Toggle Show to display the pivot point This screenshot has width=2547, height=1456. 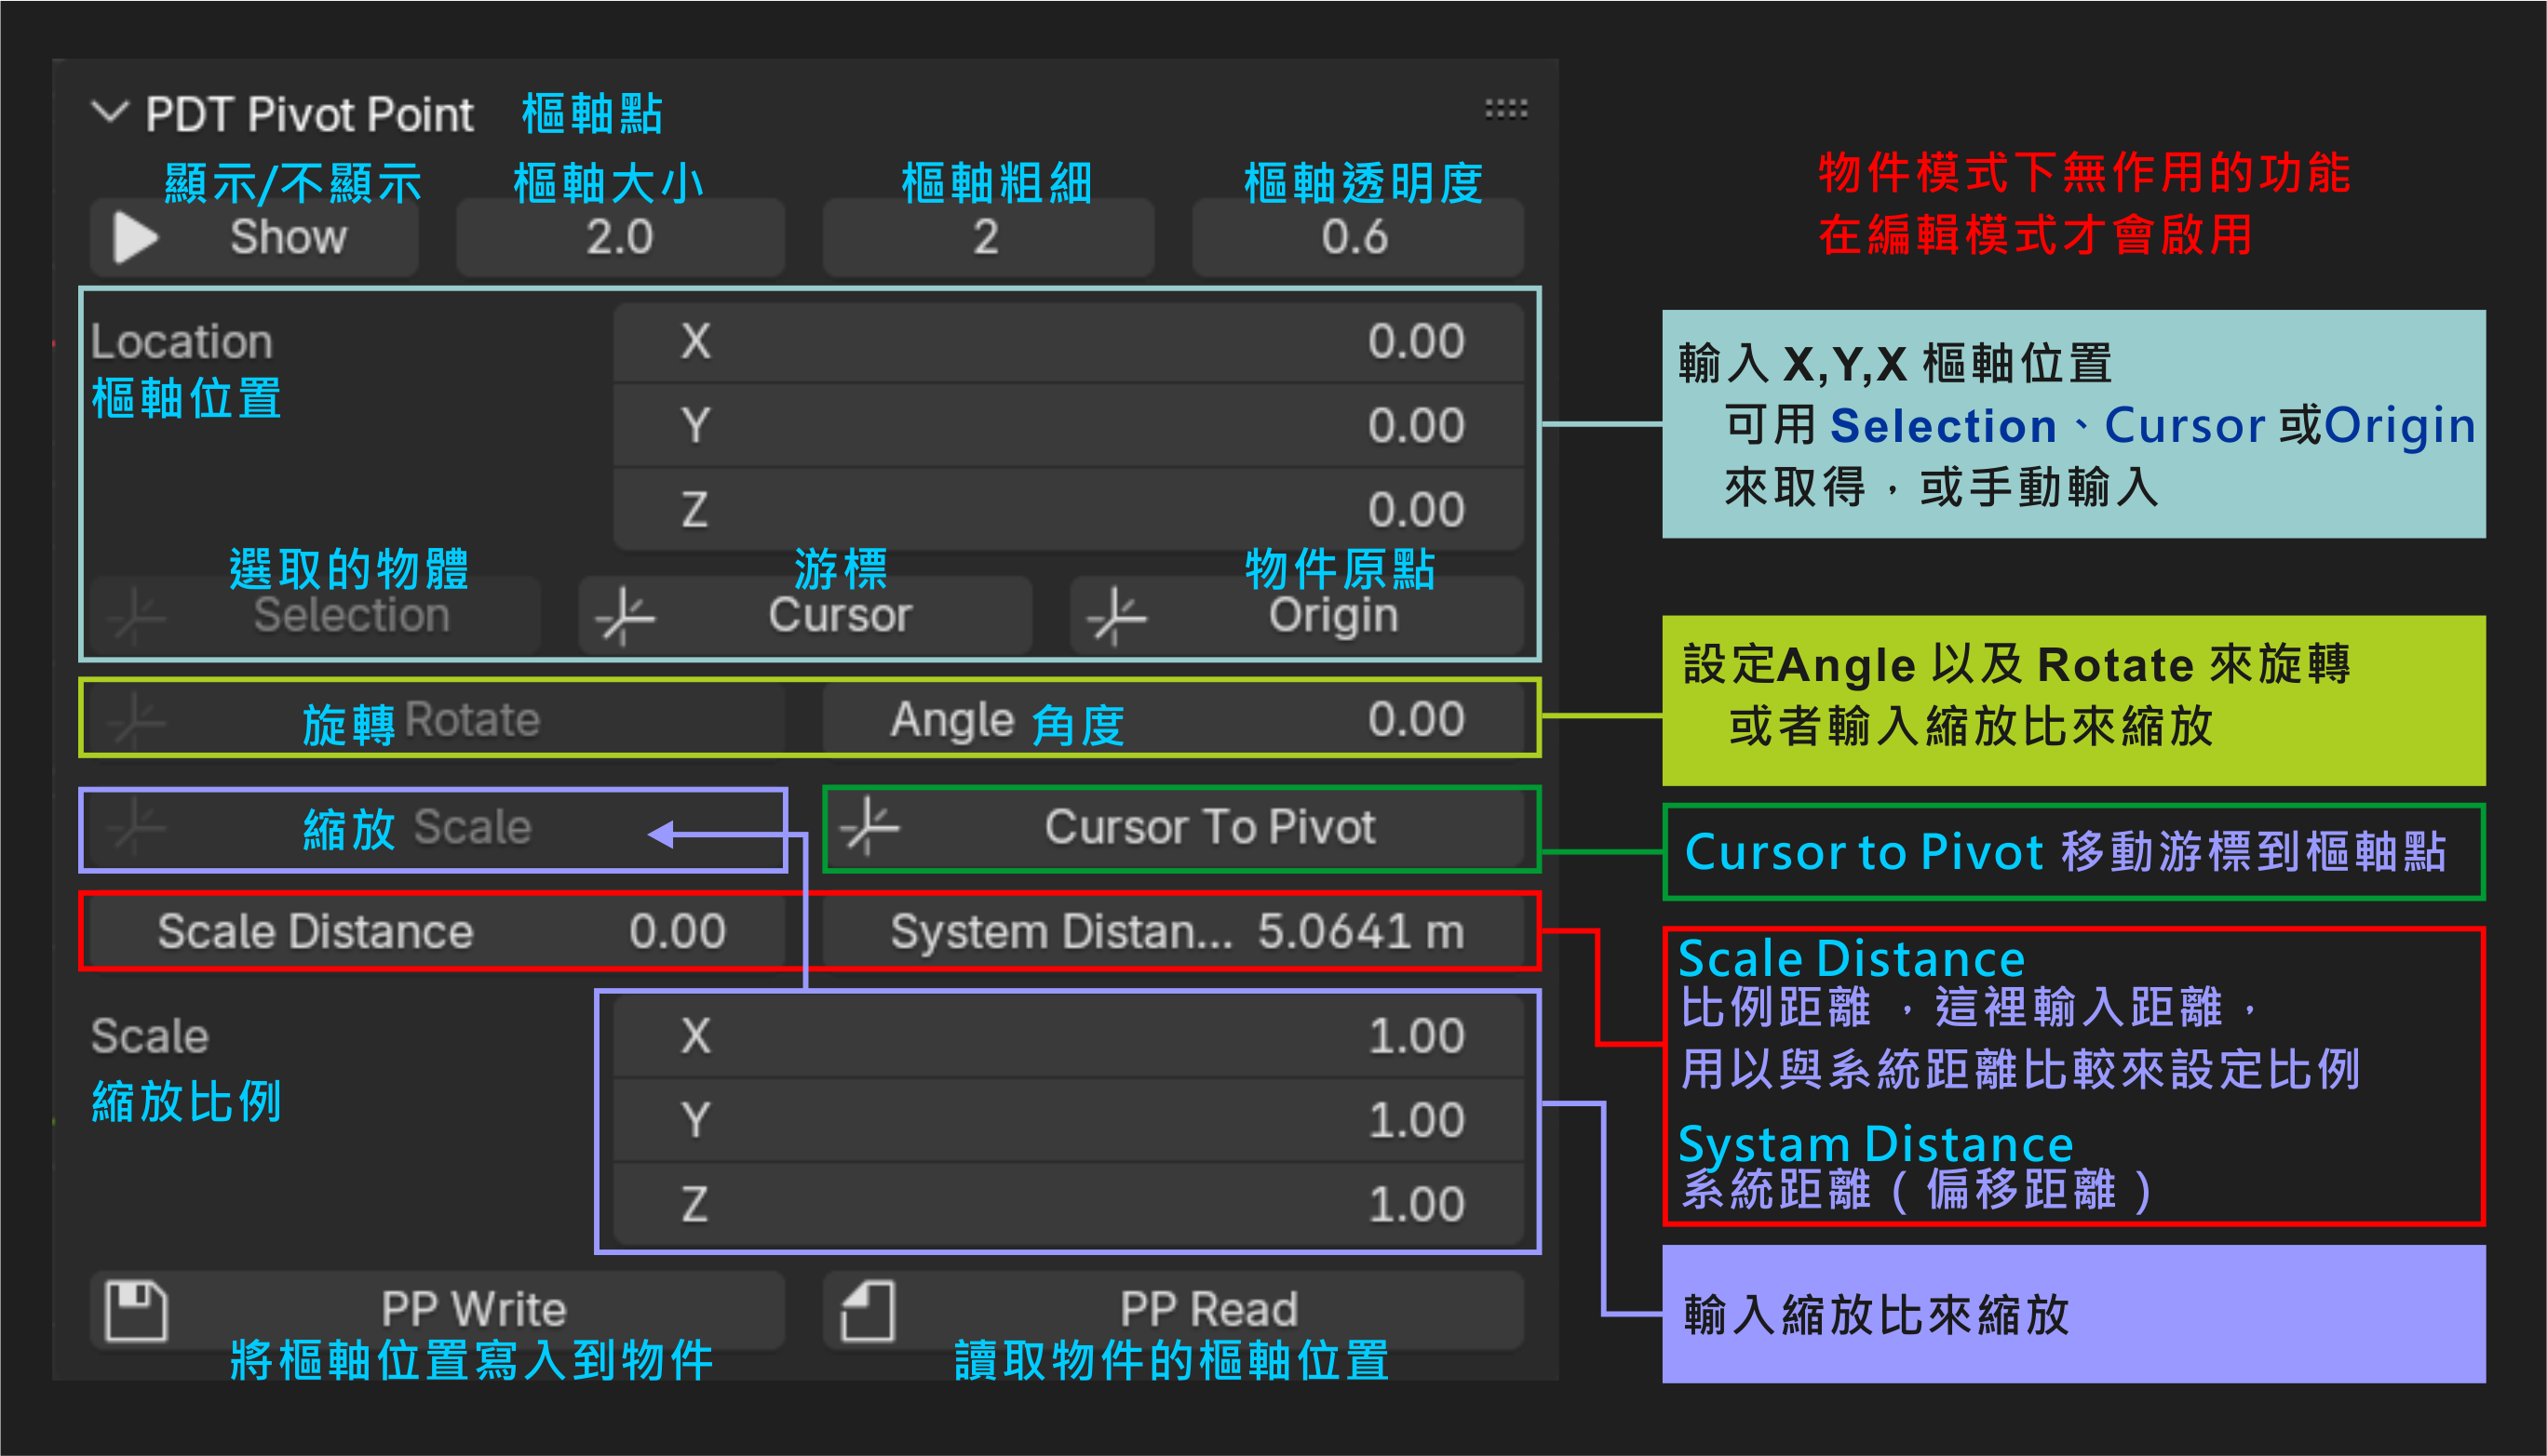255,237
